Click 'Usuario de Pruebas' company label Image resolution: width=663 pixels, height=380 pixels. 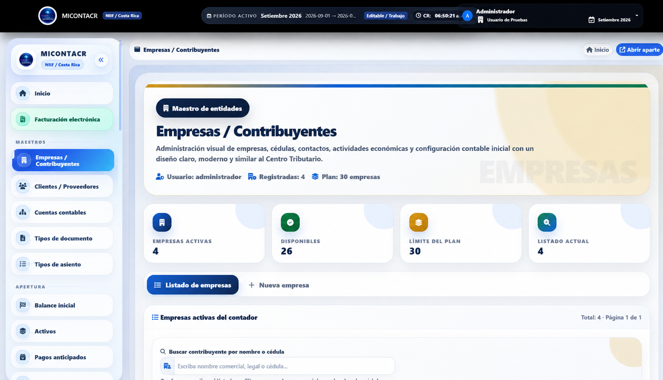507,20
